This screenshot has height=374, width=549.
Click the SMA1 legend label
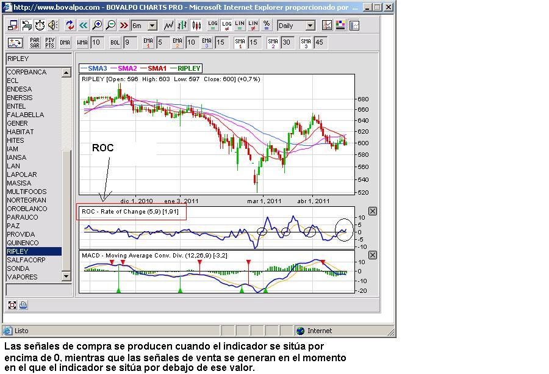[x=157, y=68]
